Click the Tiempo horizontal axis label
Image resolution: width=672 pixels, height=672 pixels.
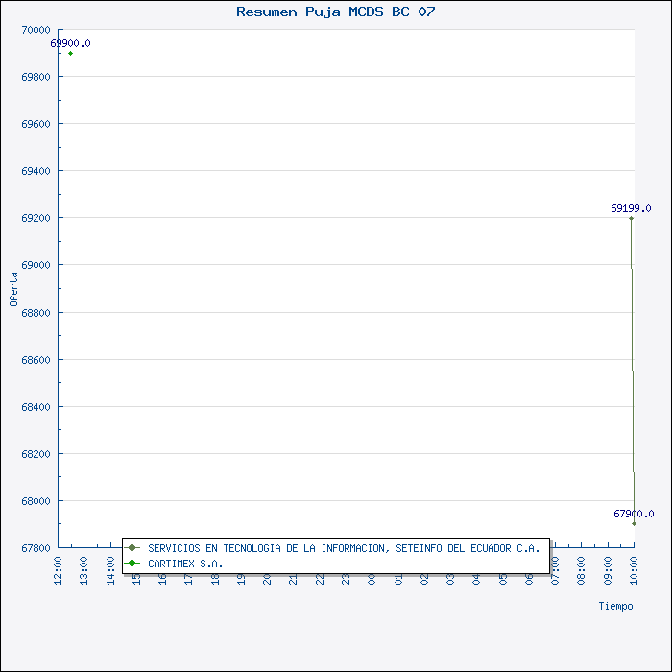click(615, 606)
